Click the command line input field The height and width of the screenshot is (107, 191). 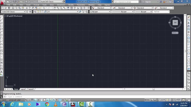coord(96,97)
